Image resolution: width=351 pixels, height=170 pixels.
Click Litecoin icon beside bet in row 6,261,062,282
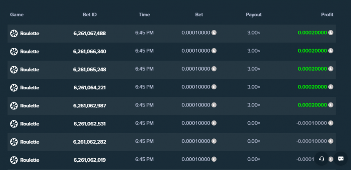pyautogui.click(x=214, y=141)
